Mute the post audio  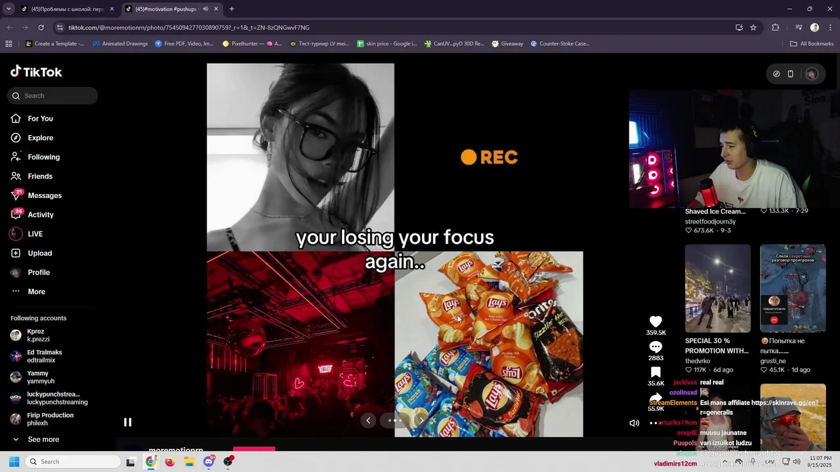tap(634, 423)
